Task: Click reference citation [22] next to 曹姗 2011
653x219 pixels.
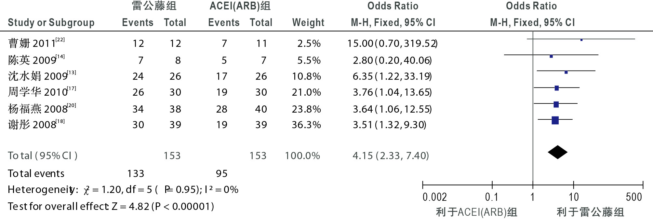Action: [60, 40]
